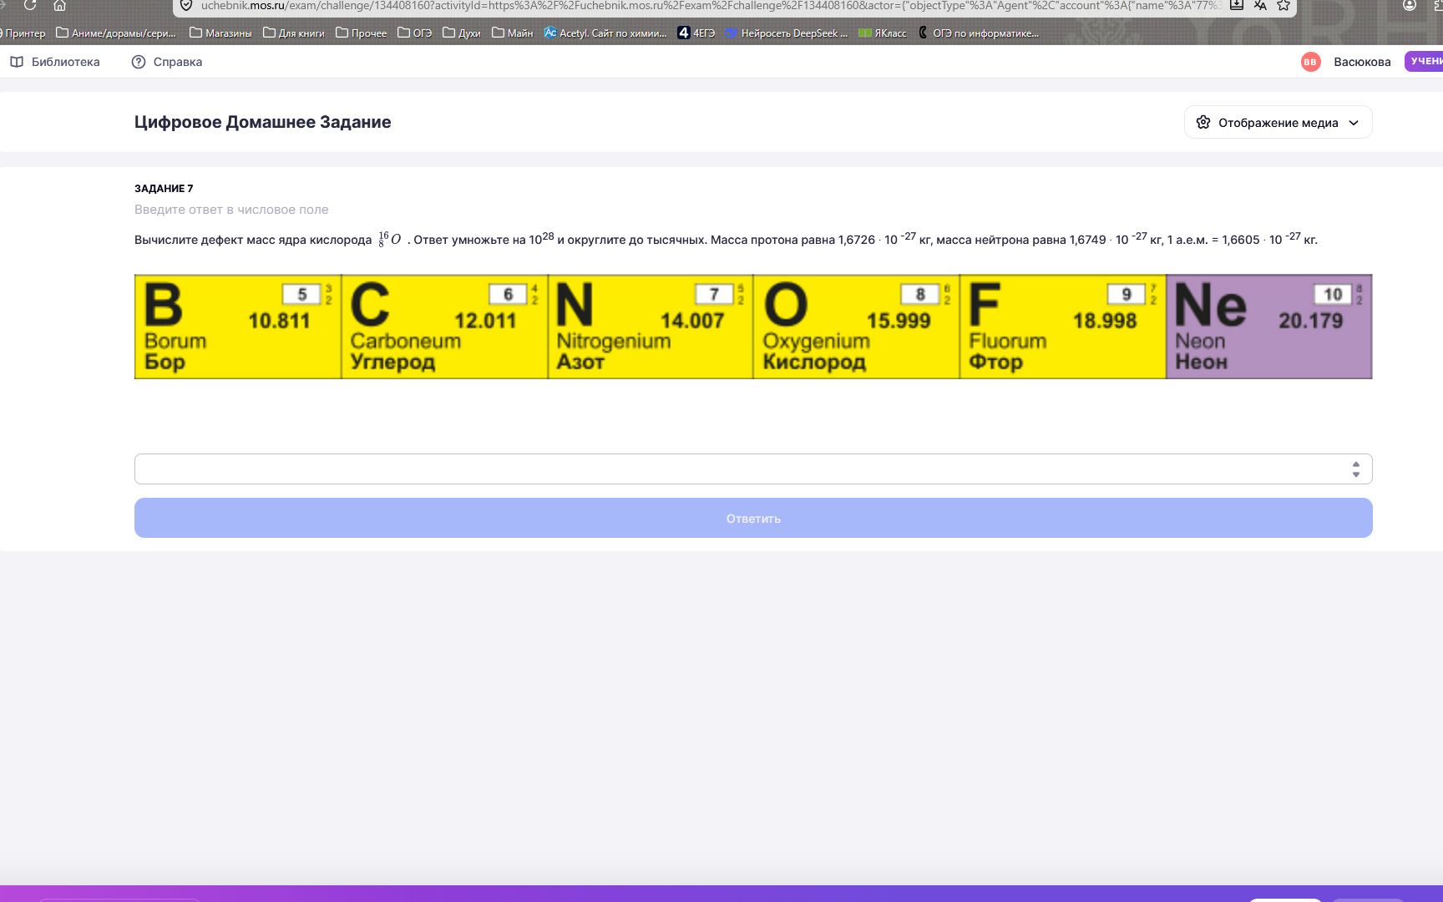
Task: Click the periodic table elements image
Action: [x=753, y=327]
